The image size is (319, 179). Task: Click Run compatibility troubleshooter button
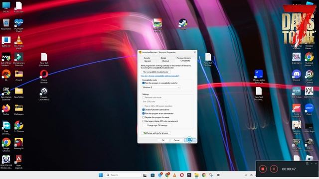pos(156,72)
